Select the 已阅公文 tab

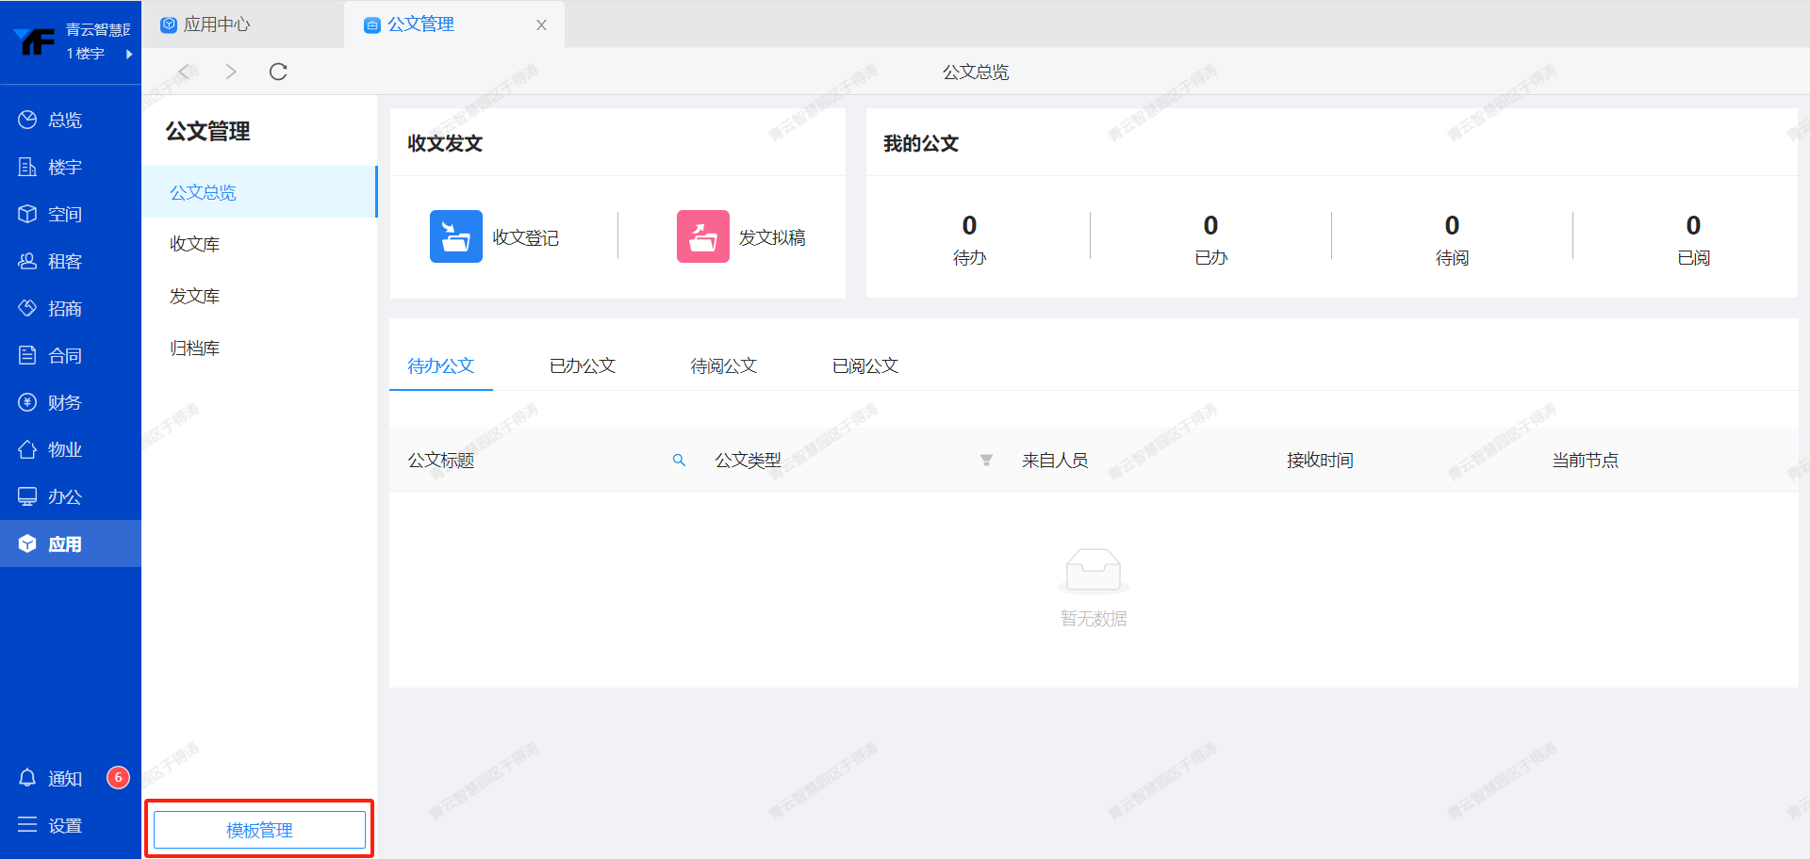pyautogui.click(x=864, y=366)
